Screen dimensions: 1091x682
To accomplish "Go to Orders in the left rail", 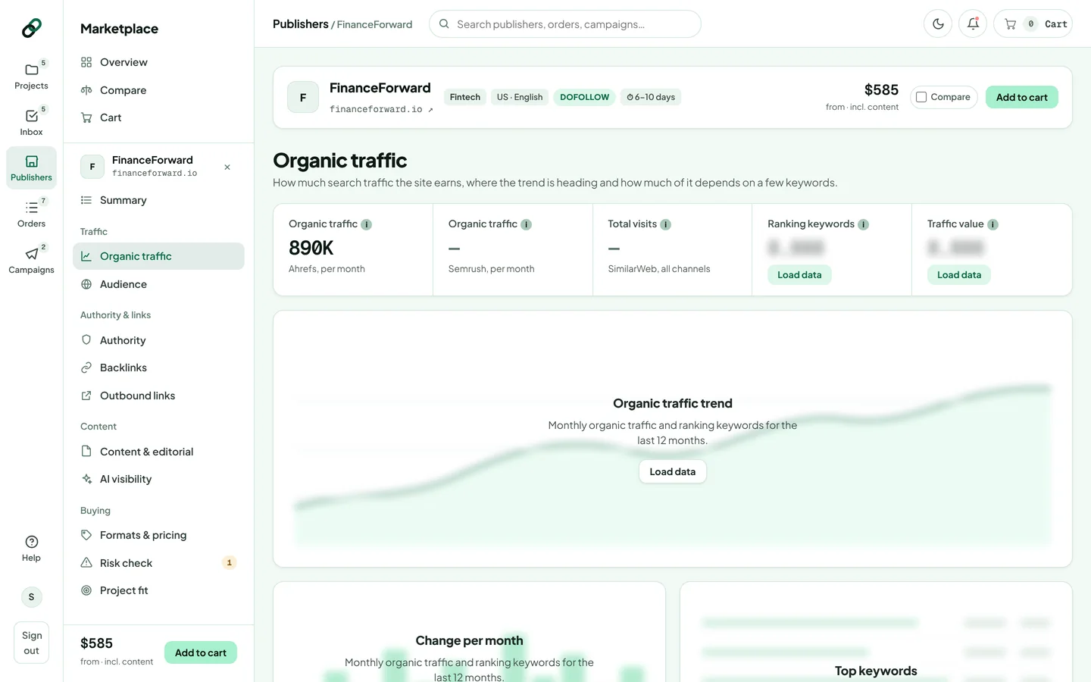I will [31, 214].
